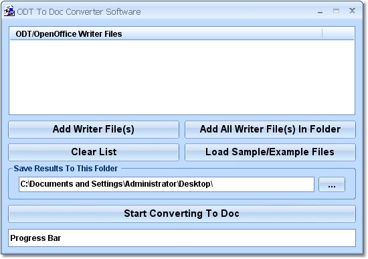Click Add Writer File(s) button
This screenshot has width=368, height=259.
[94, 129]
